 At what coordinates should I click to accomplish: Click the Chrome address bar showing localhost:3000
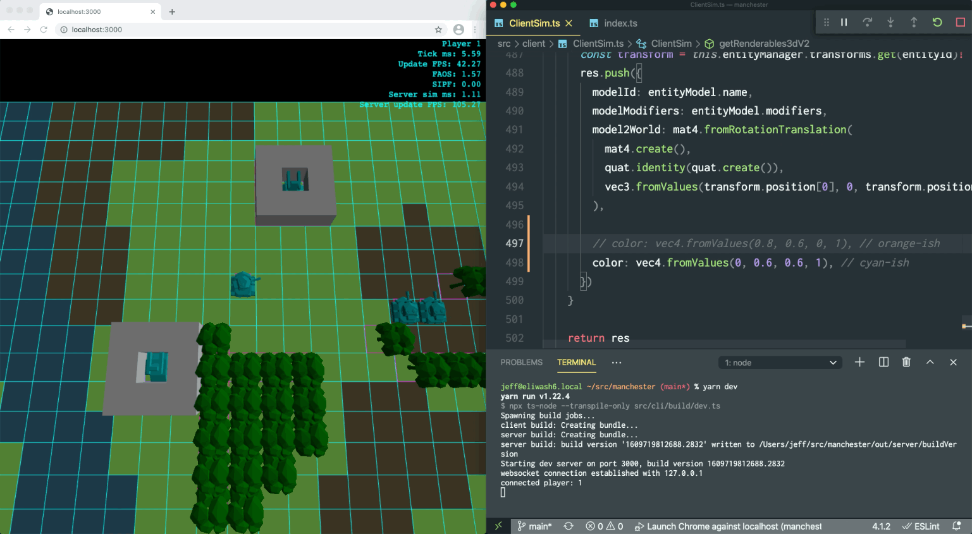(250, 30)
